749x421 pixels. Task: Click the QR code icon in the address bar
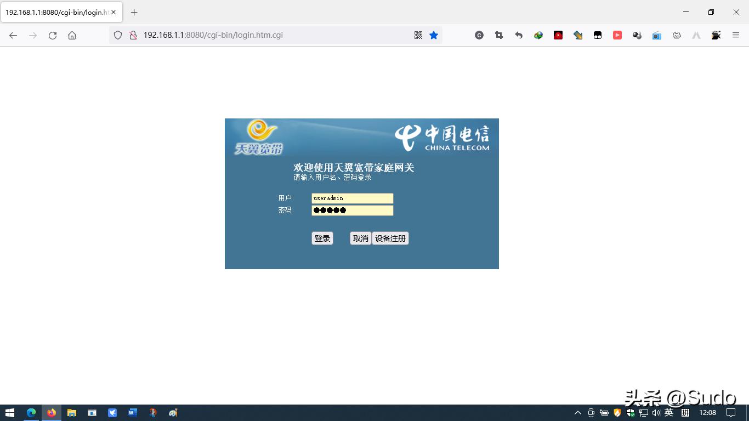[x=418, y=35]
